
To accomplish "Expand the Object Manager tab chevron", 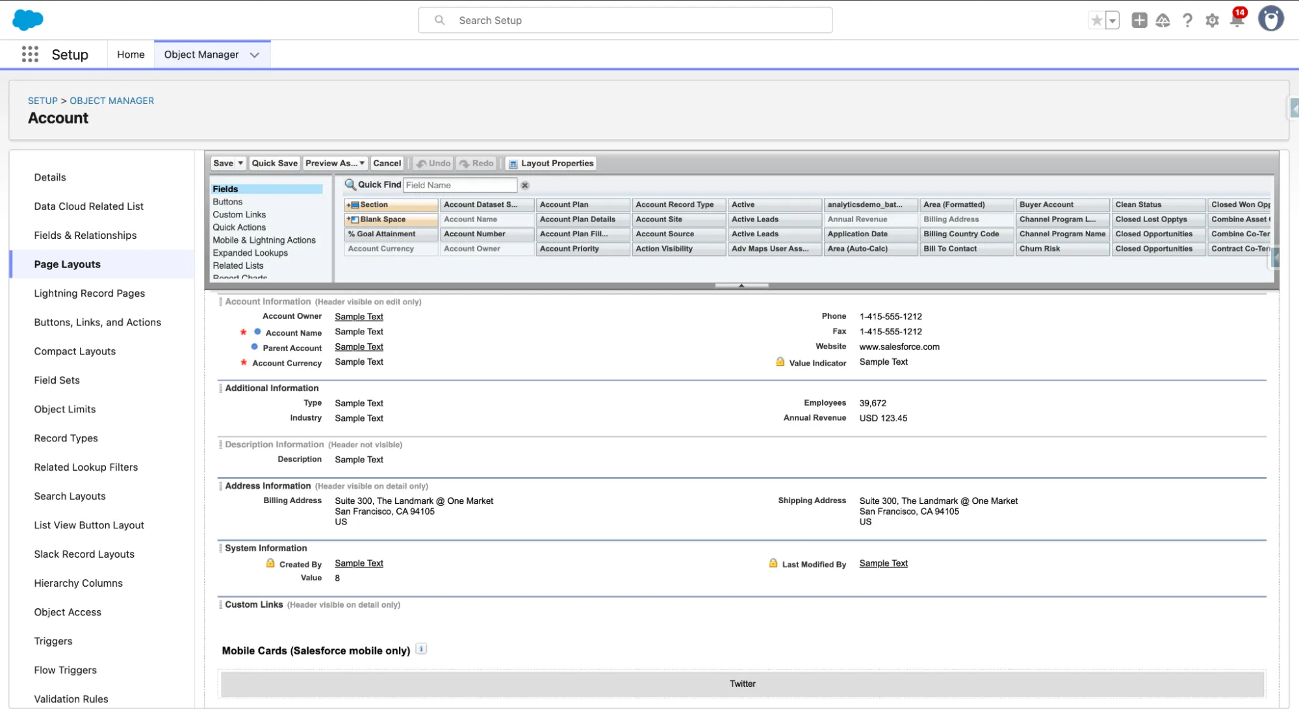I will [x=255, y=55].
